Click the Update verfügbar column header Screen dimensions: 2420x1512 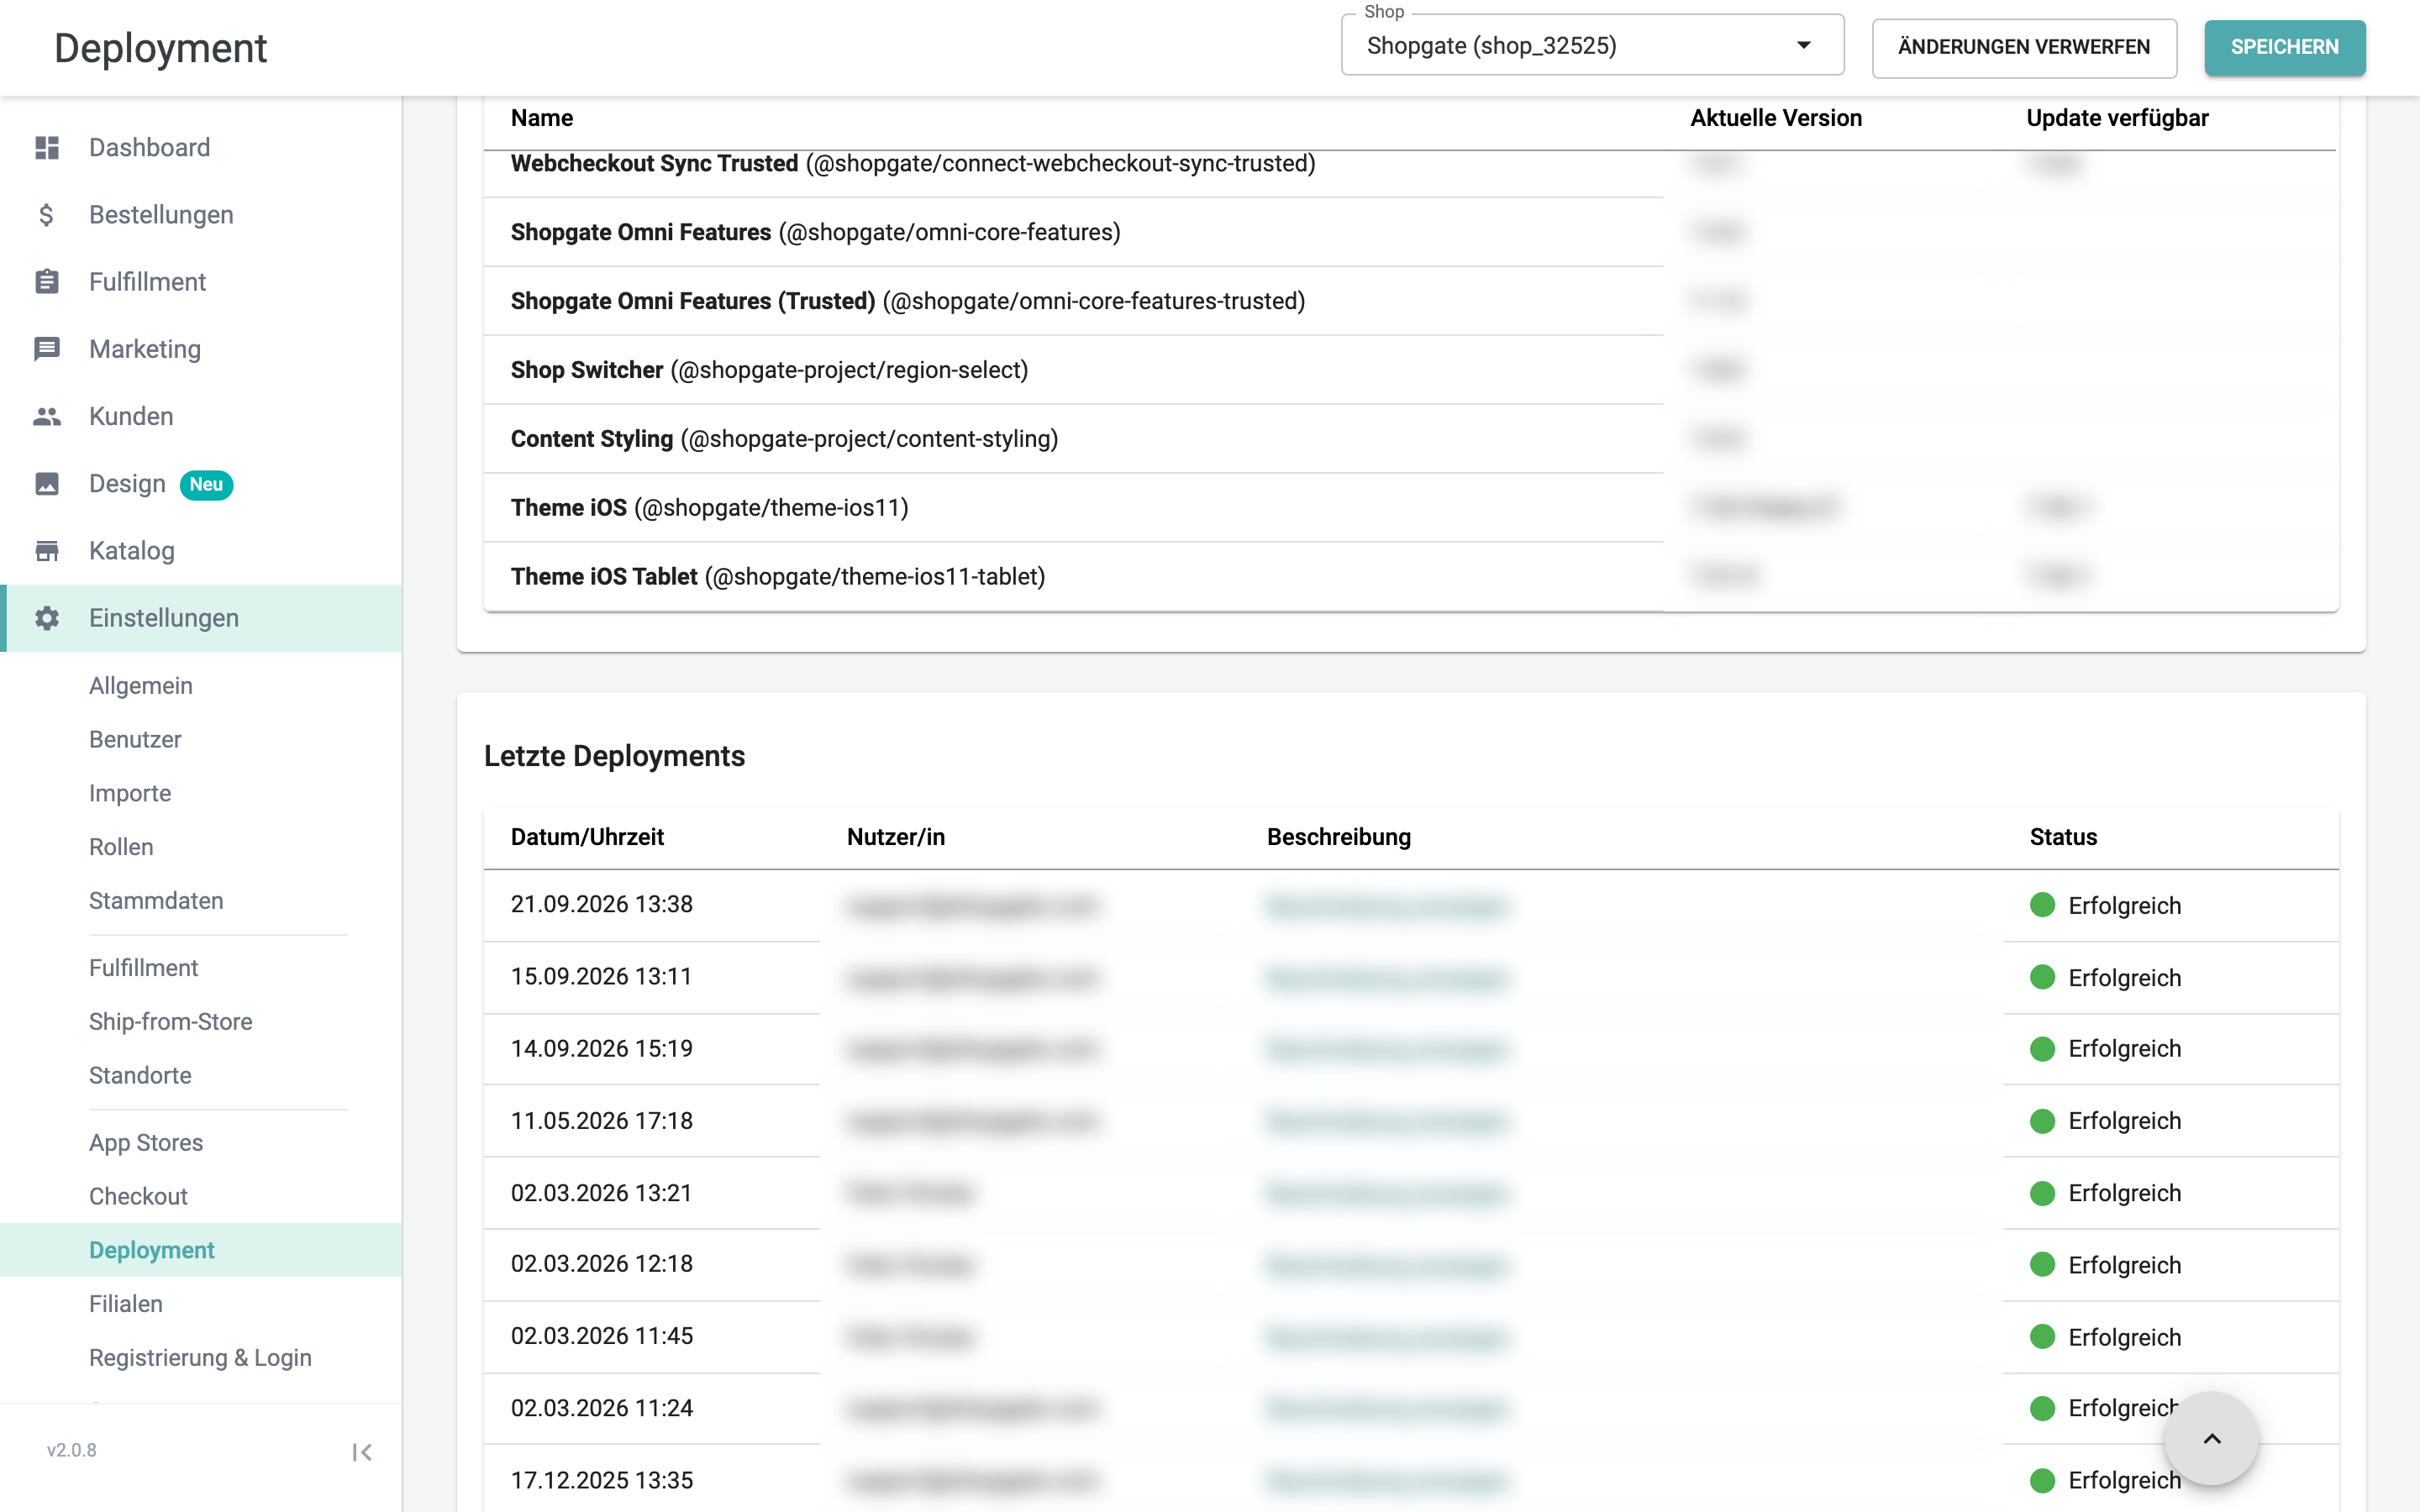click(x=2117, y=118)
